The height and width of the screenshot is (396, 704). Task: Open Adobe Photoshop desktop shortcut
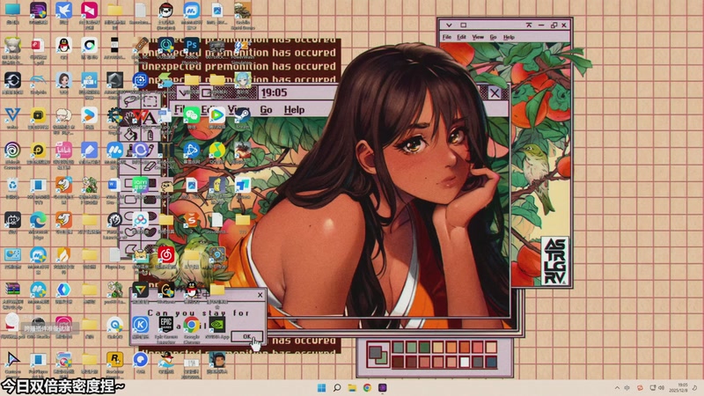[191, 45]
